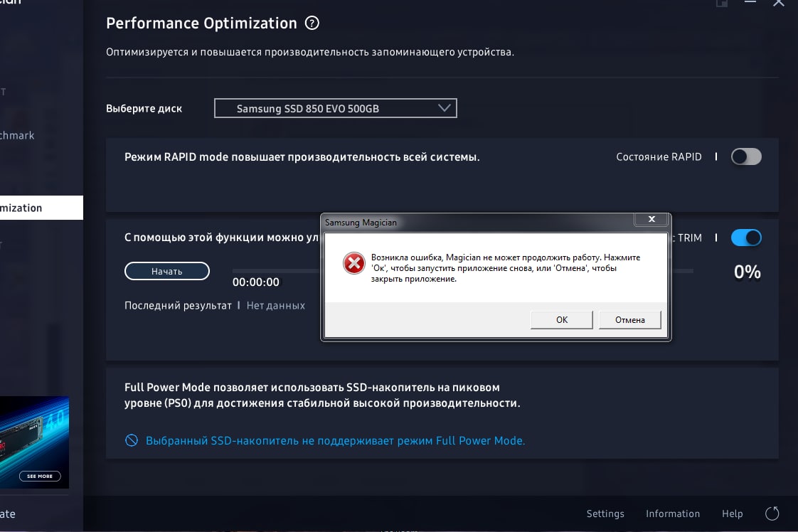Click the 0% progress value

(747, 272)
